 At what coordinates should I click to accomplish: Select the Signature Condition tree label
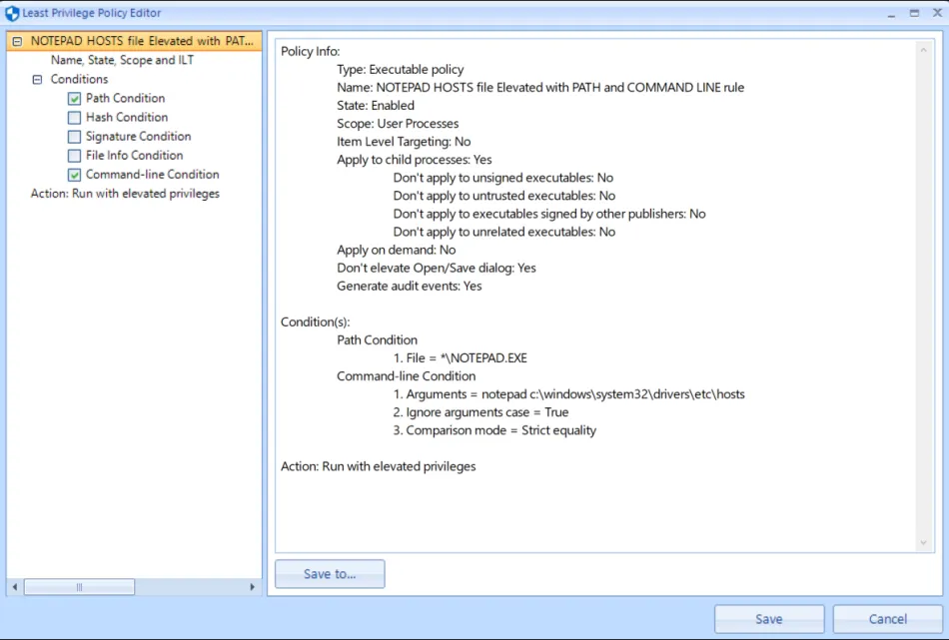pyautogui.click(x=138, y=137)
